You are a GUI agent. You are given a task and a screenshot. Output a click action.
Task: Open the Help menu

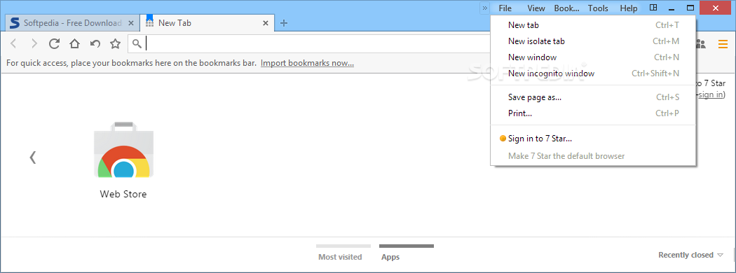click(629, 8)
